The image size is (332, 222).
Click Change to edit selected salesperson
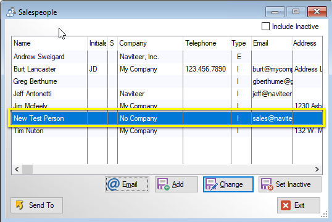click(228, 184)
